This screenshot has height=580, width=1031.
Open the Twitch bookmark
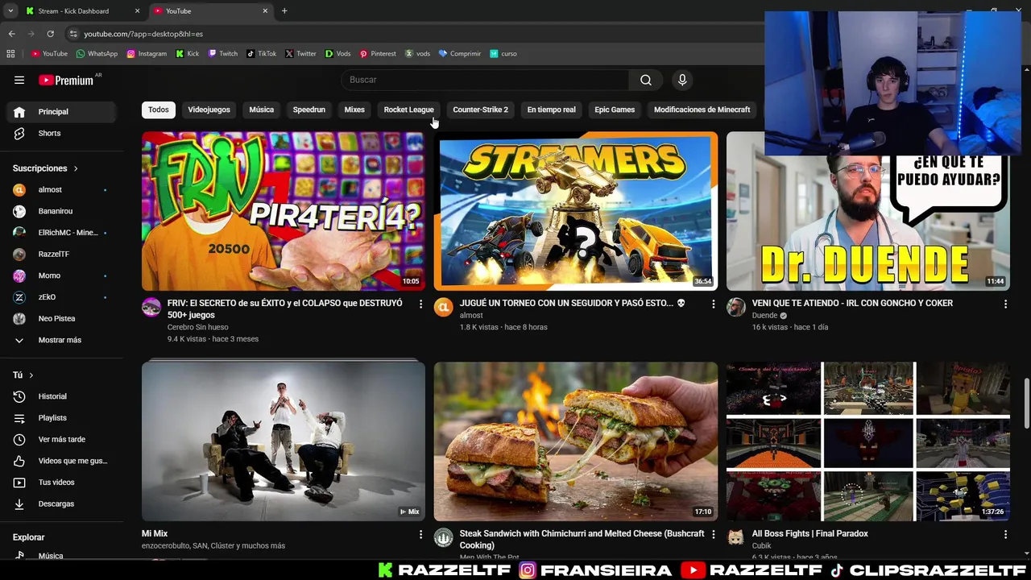223,54
